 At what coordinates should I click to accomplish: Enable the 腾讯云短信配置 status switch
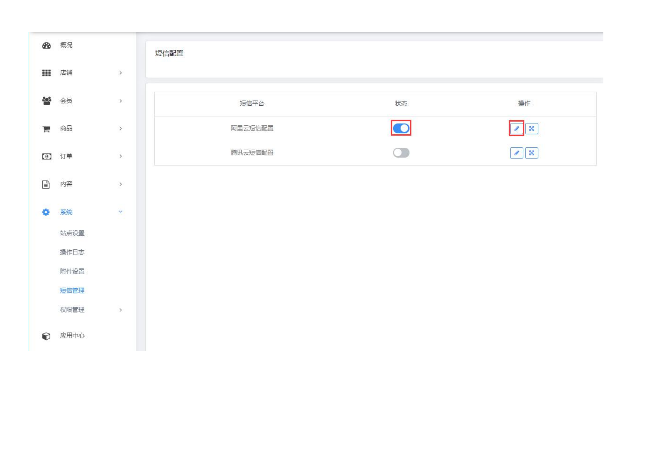[x=401, y=153]
